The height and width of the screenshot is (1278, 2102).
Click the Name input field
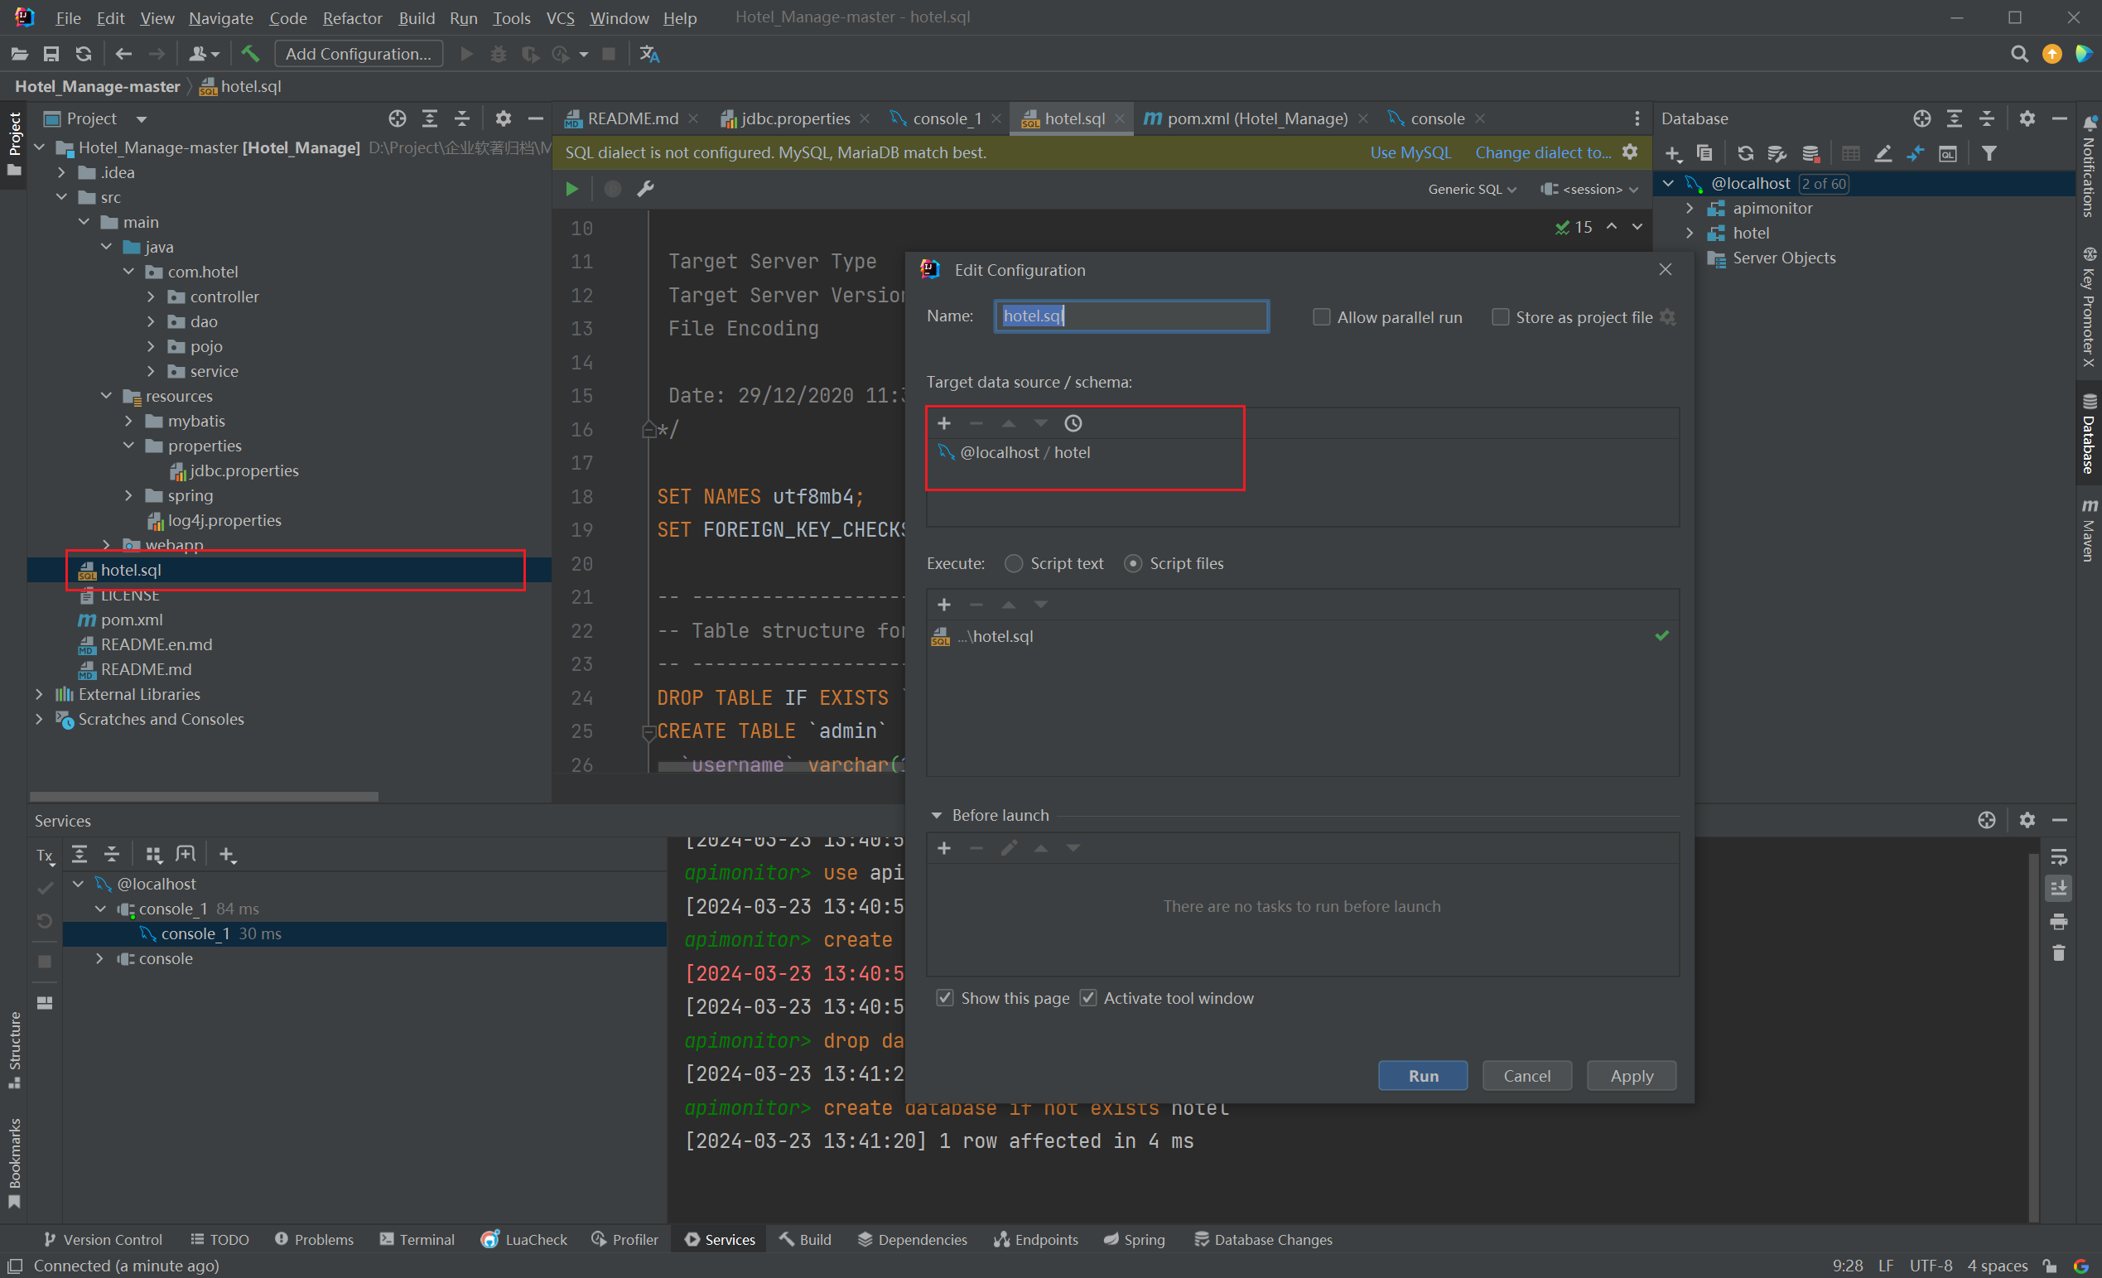(x=1131, y=316)
